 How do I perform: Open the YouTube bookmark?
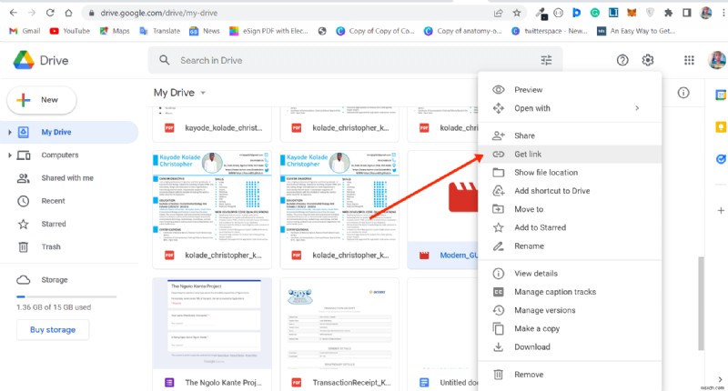[x=70, y=31]
